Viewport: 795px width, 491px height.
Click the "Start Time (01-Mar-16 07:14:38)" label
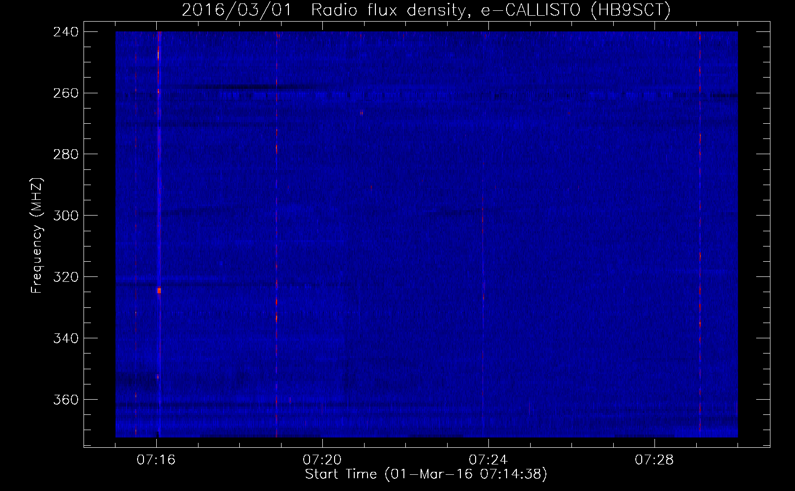pyautogui.click(x=426, y=474)
